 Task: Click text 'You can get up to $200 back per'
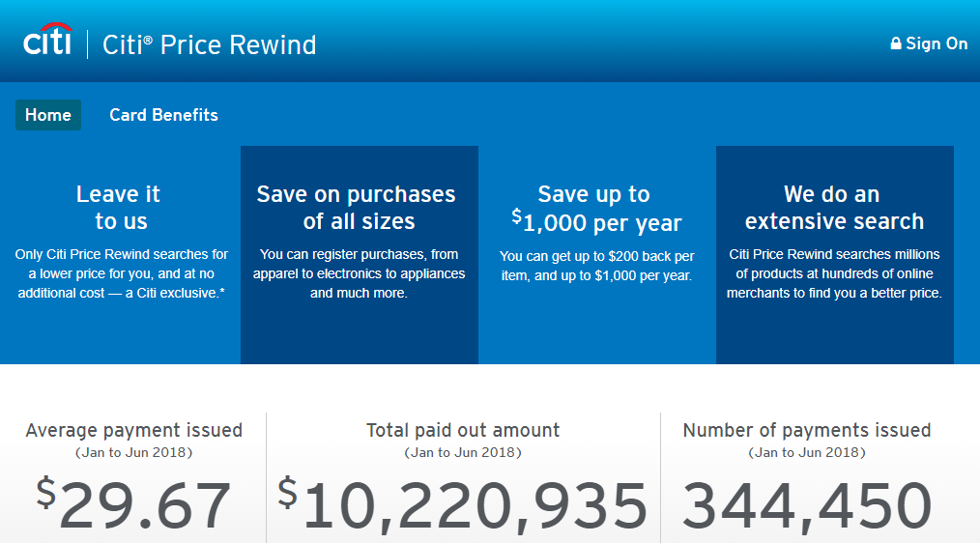pyautogui.click(x=597, y=256)
